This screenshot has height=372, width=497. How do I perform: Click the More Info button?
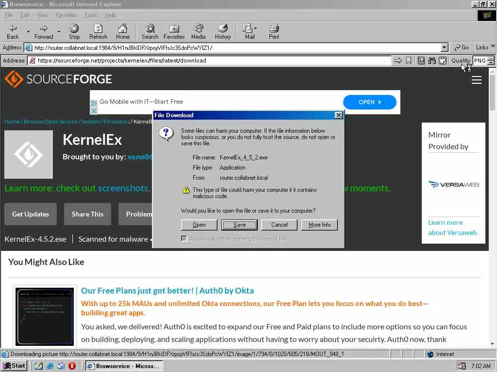(319, 225)
